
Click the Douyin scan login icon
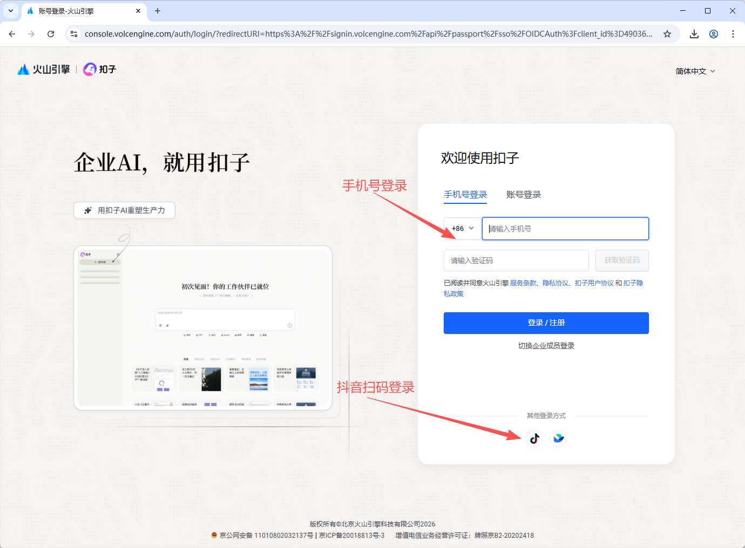[x=534, y=439]
